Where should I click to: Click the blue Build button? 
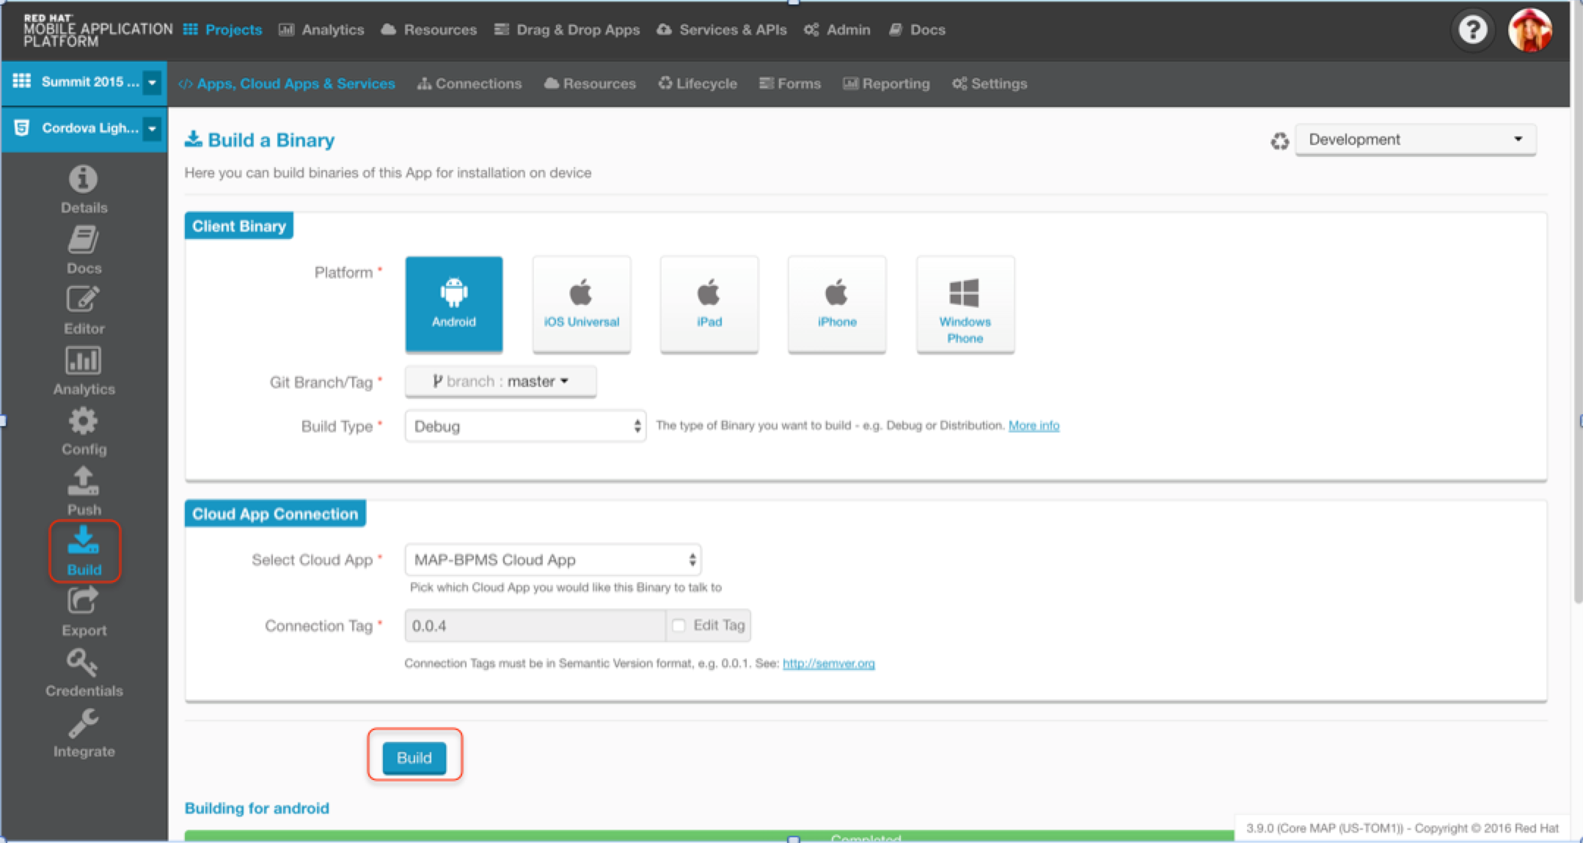click(414, 757)
